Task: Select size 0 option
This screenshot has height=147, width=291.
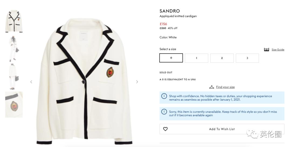Action: pos(171,58)
